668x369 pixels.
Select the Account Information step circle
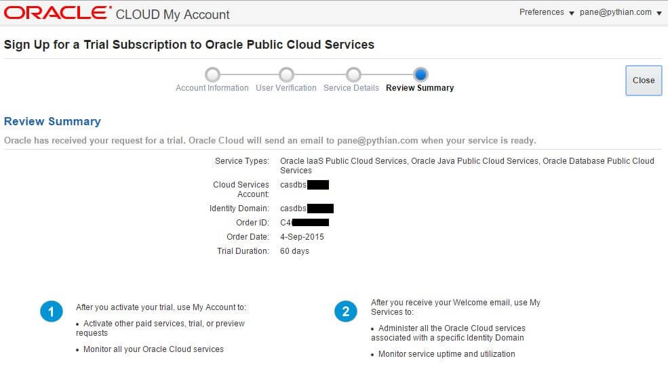[212, 74]
